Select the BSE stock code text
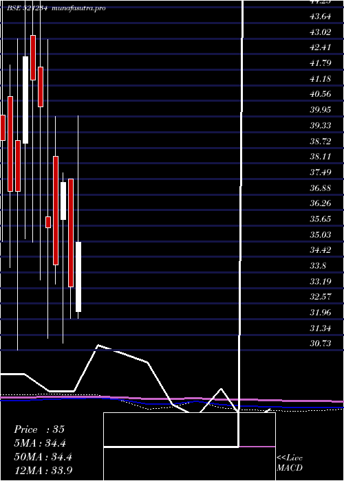Image resolution: width=344 pixels, height=481 pixels. pyautogui.click(x=27, y=8)
